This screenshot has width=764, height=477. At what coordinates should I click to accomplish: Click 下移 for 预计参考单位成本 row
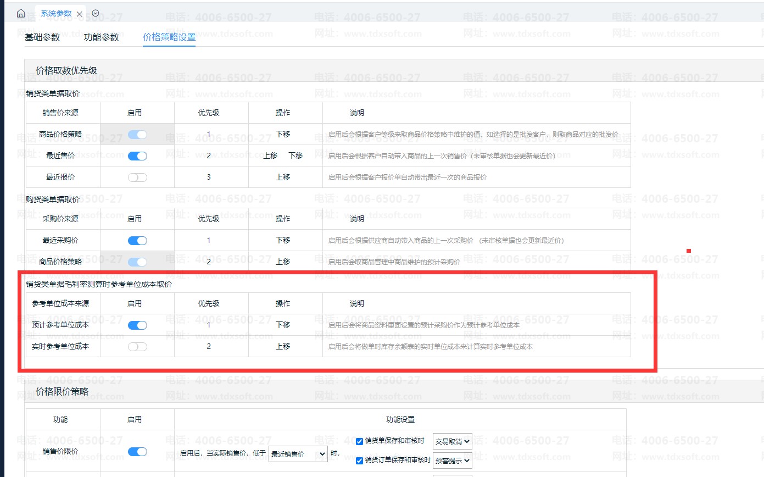click(x=283, y=325)
